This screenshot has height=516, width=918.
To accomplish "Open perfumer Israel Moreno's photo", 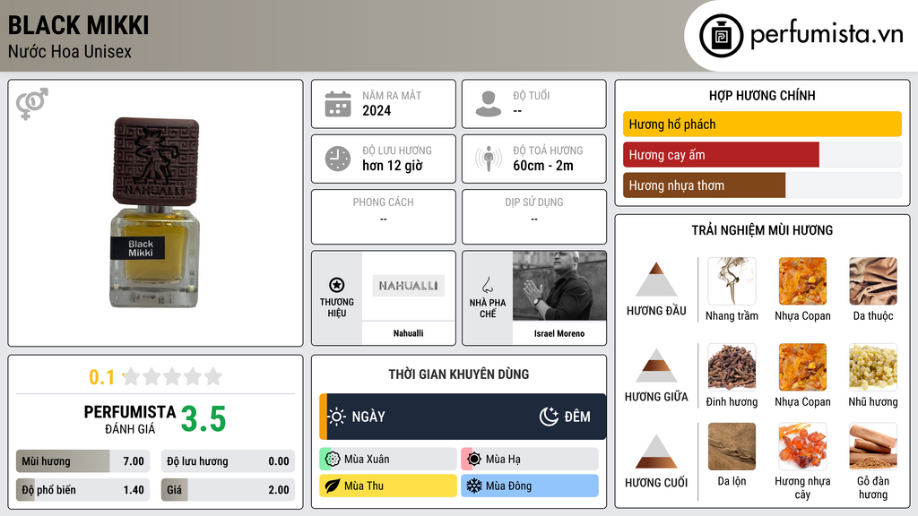I will (559, 286).
